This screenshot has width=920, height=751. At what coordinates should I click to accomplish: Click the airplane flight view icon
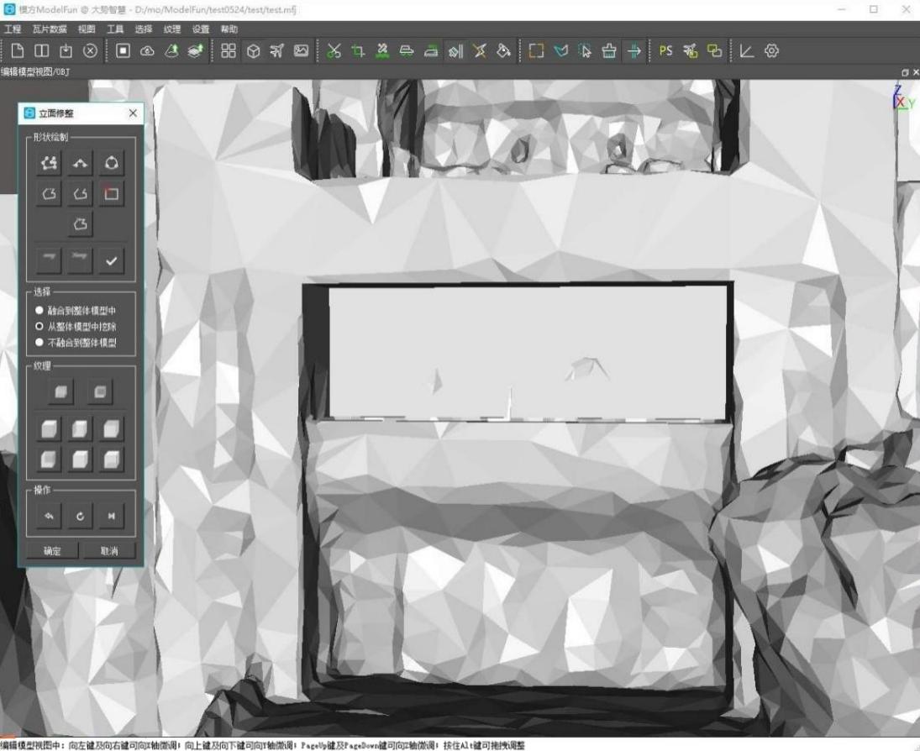pos(277,51)
